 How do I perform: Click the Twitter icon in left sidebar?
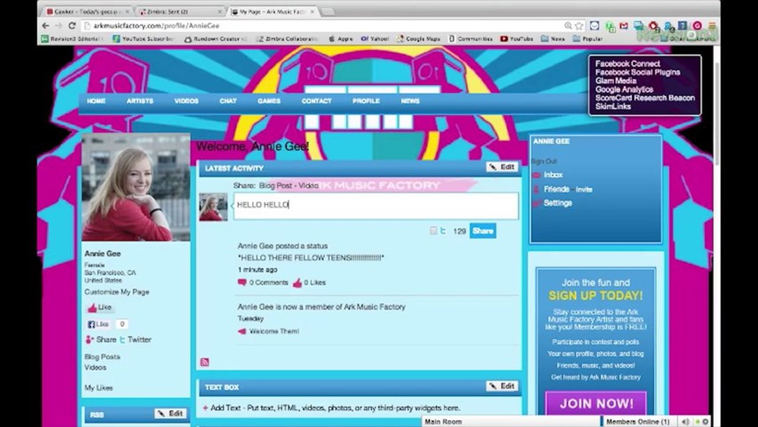pos(122,340)
